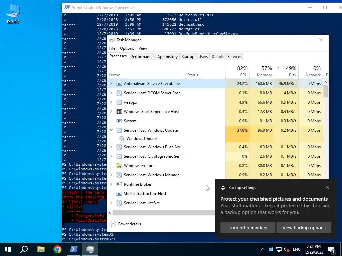Click the muted volume tray icon
Image resolution: width=342 pixels, height=256 pixels.
[x=287, y=249]
